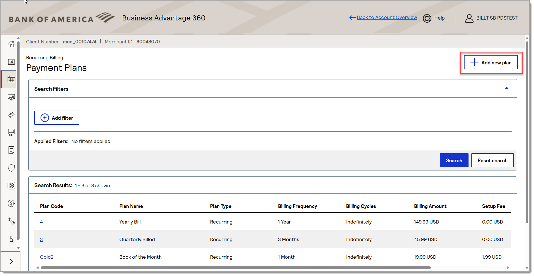Screen dimensions: 534x276
Task: Sort by Billing Cycles column header
Action: click(361, 207)
